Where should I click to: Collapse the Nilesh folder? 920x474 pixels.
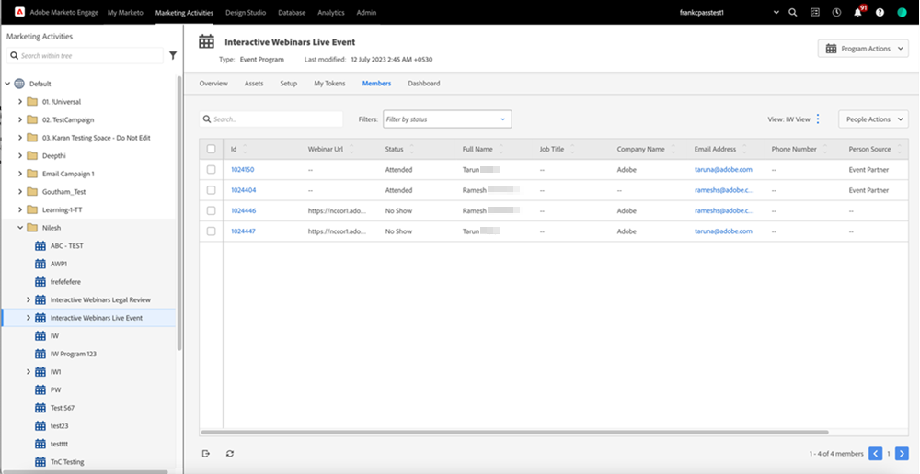coord(20,228)
